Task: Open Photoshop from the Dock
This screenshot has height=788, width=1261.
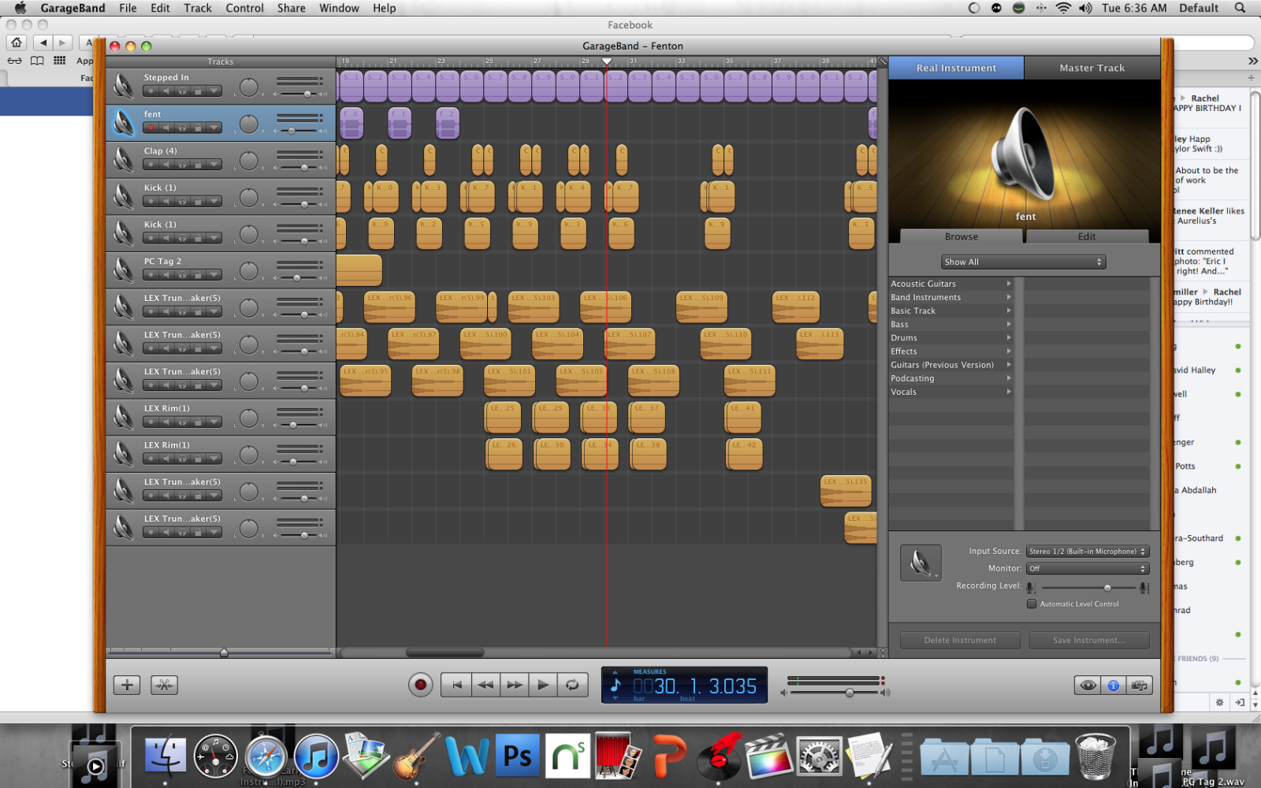Action: (x=517, y=756)
